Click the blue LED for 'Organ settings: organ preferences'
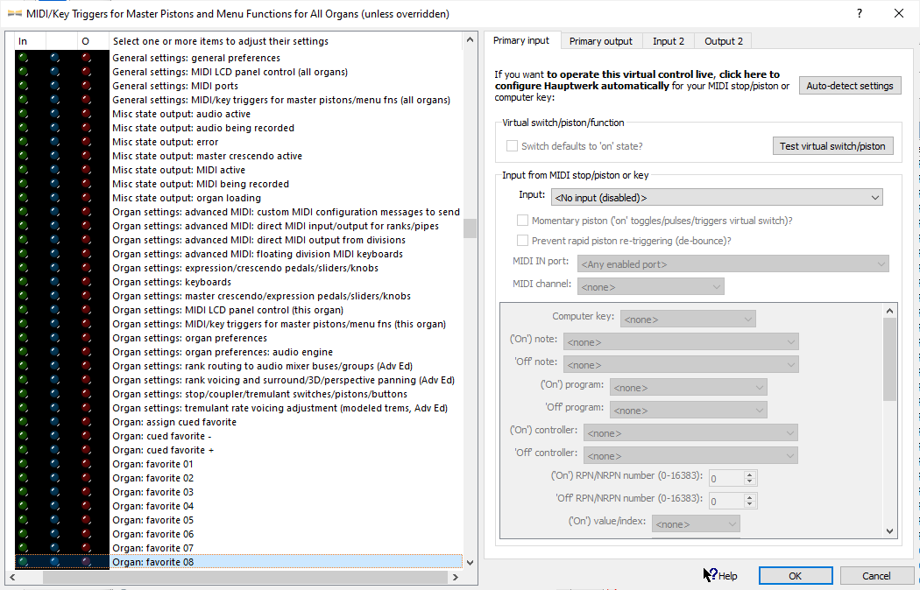Image resolution: width=920 pixels, height=590 pixels. pos(54,338)
